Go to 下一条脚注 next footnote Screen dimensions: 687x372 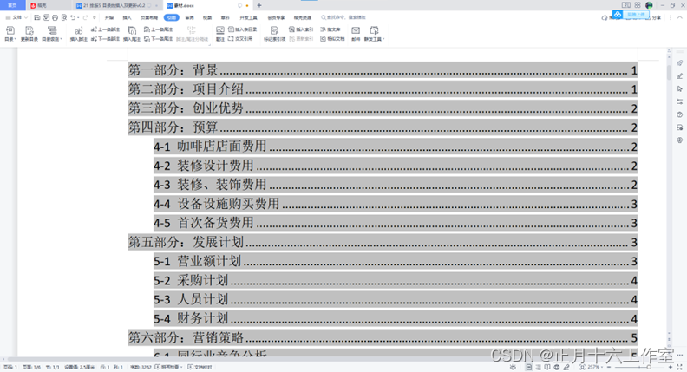coord(105,38)
